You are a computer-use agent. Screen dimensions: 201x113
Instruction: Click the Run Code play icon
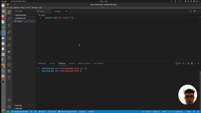pyautogui.click(x=191, y=11)
